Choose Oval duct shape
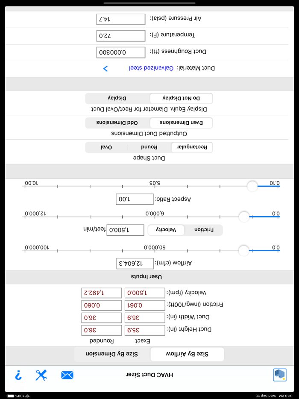Screen dimensions: 299x399 106,147
